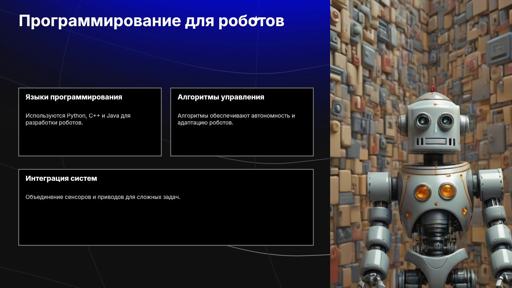Click the right orange chest light

[x=447, y=190]
